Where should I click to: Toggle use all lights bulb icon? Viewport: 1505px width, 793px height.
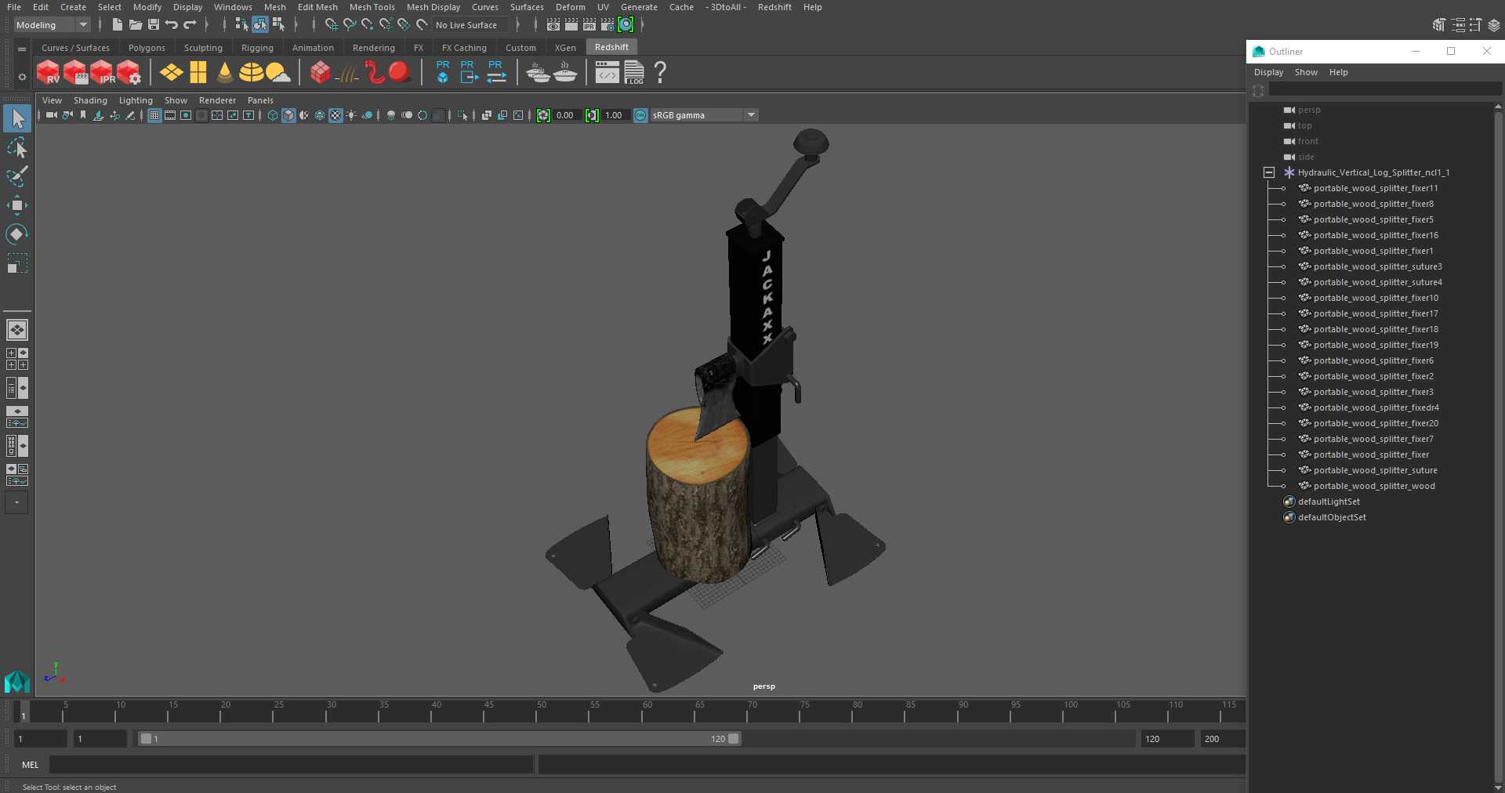(351, 115)
